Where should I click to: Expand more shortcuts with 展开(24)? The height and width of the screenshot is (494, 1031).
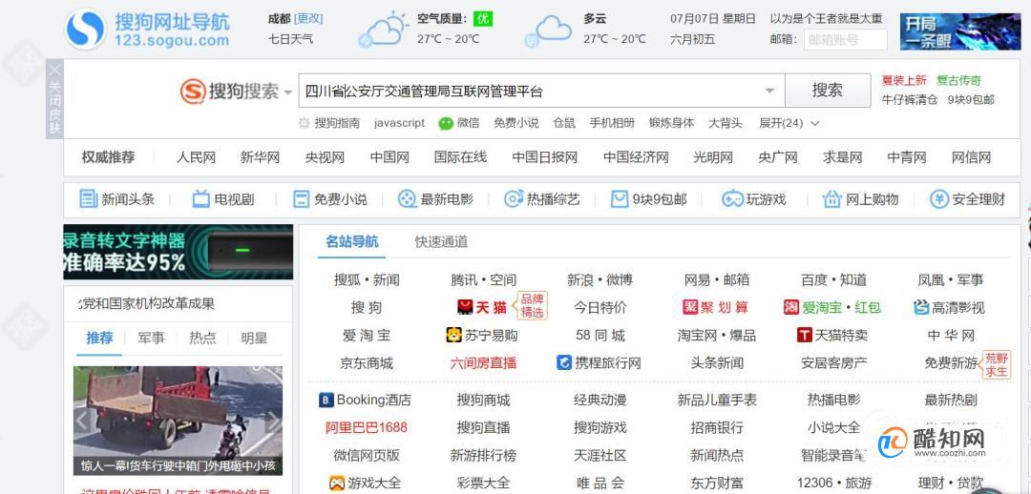pos(789,123)
